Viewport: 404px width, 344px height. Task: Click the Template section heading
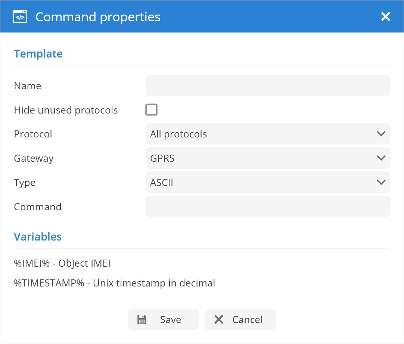38,54
